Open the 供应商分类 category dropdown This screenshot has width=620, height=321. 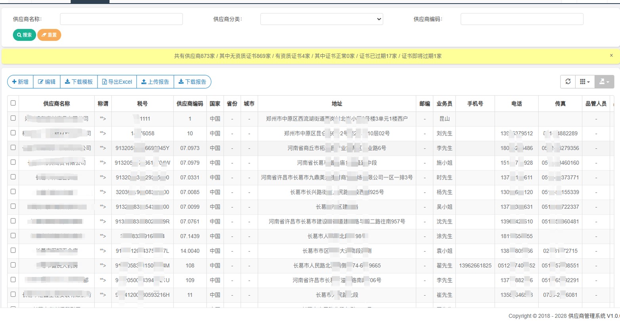[x=321, y=19]
